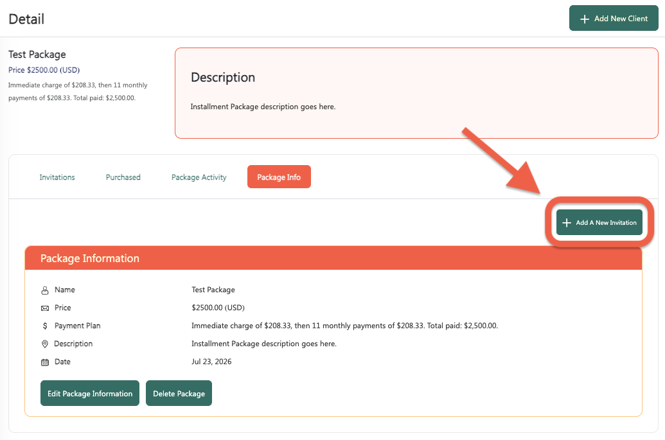Screen dimensions: 665x440
Task: Switch to the Purchased tab
Action: [123, 177]
